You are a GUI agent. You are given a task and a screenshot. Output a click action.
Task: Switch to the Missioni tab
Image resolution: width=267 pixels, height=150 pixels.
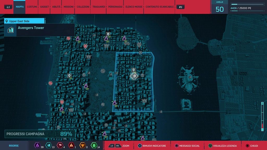[x=69, y=7]
